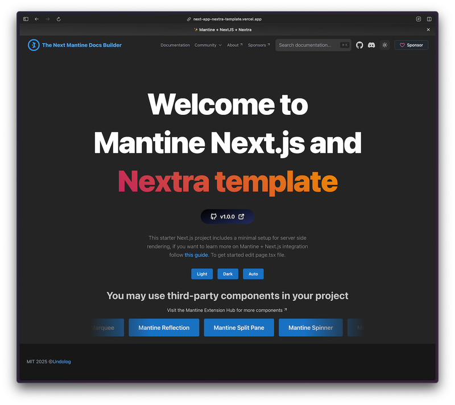Open the Mantine Reflection component
This screenshot has width=455, height=405.
tap(164, 328)
